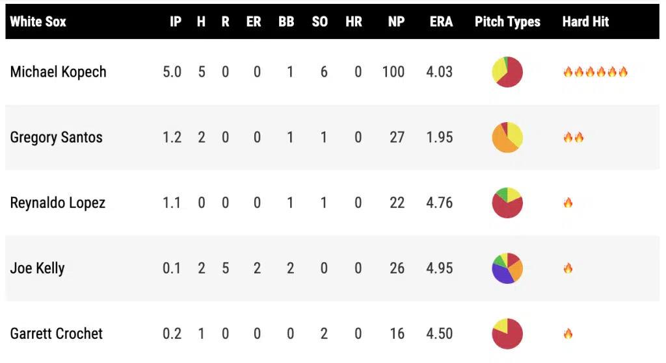Click Michael Kopech's pitch types pie chart
This screenshot has width=666, height=363.
(507, 71)
